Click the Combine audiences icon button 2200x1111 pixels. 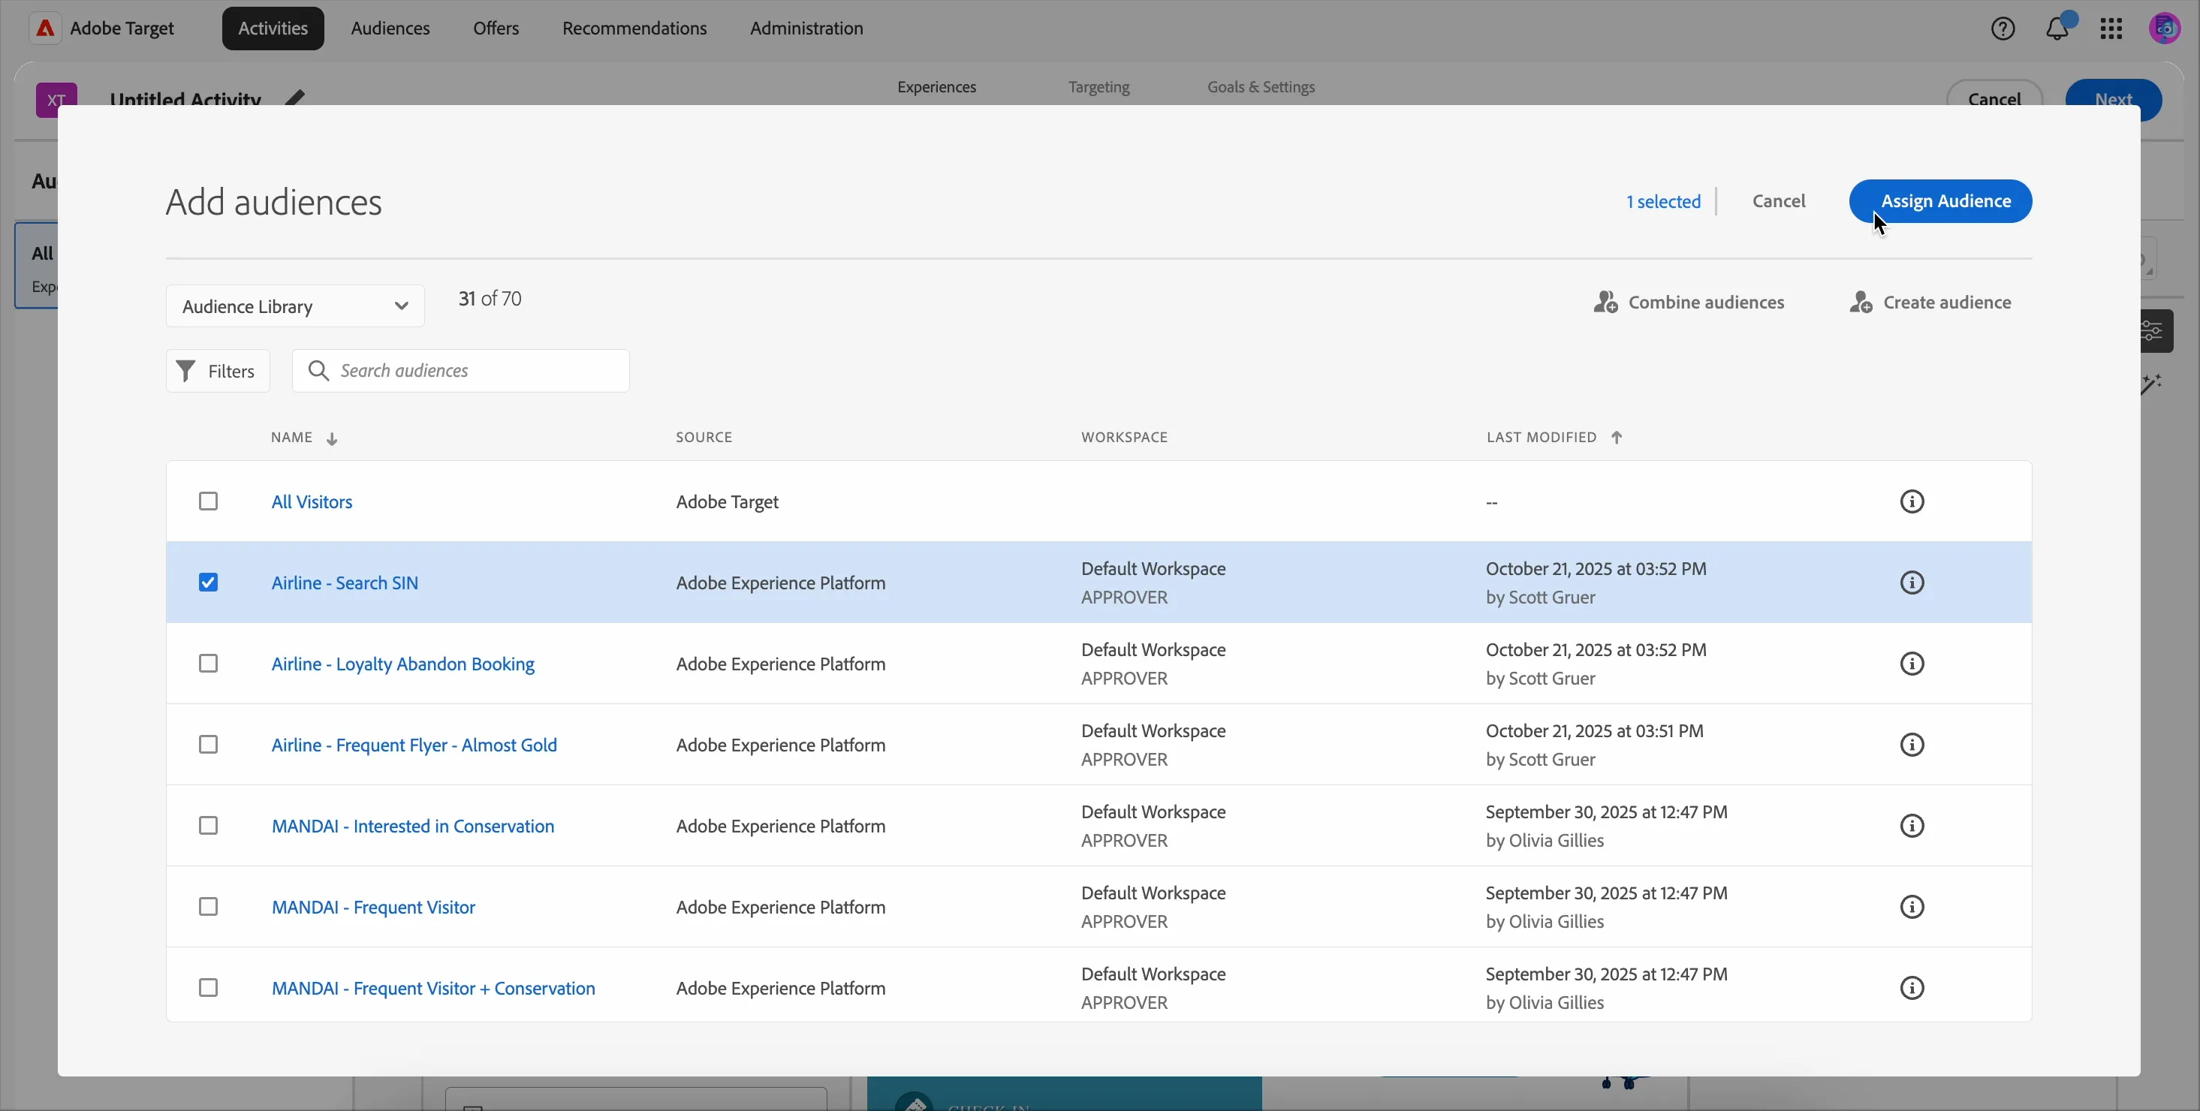coord(1689,303)
